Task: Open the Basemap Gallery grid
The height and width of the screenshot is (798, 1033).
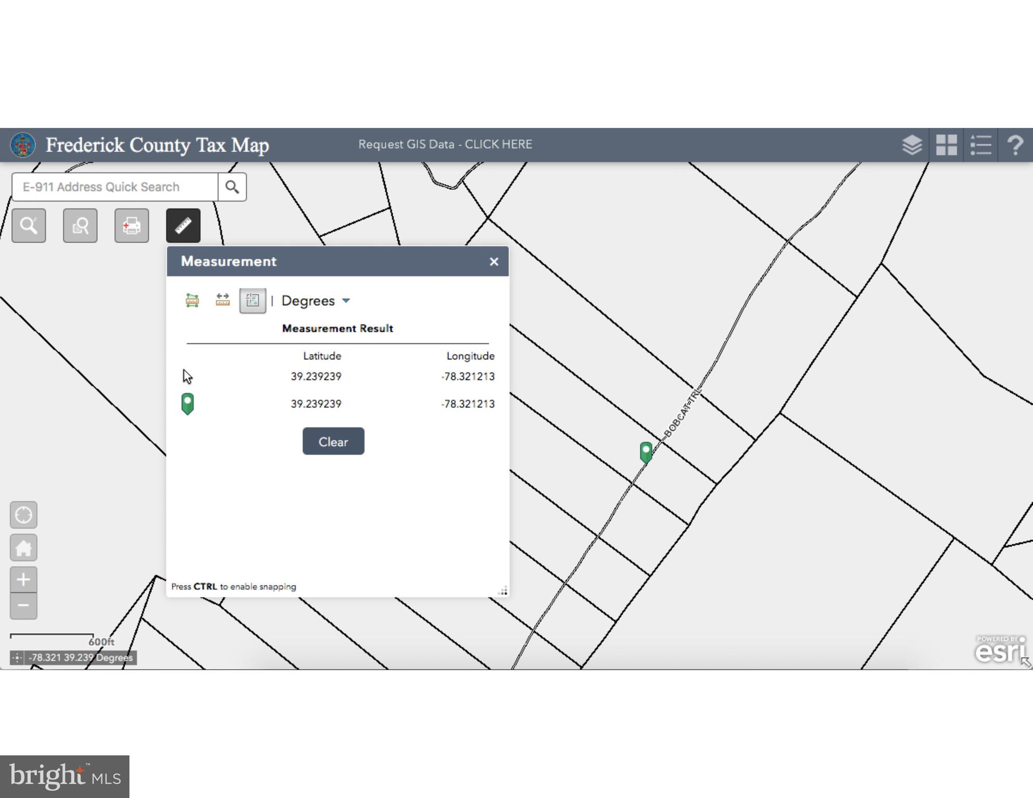Action: 946,145
